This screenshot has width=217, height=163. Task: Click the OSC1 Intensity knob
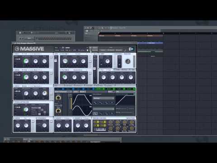pyautogui.click(x=35, y=61)
